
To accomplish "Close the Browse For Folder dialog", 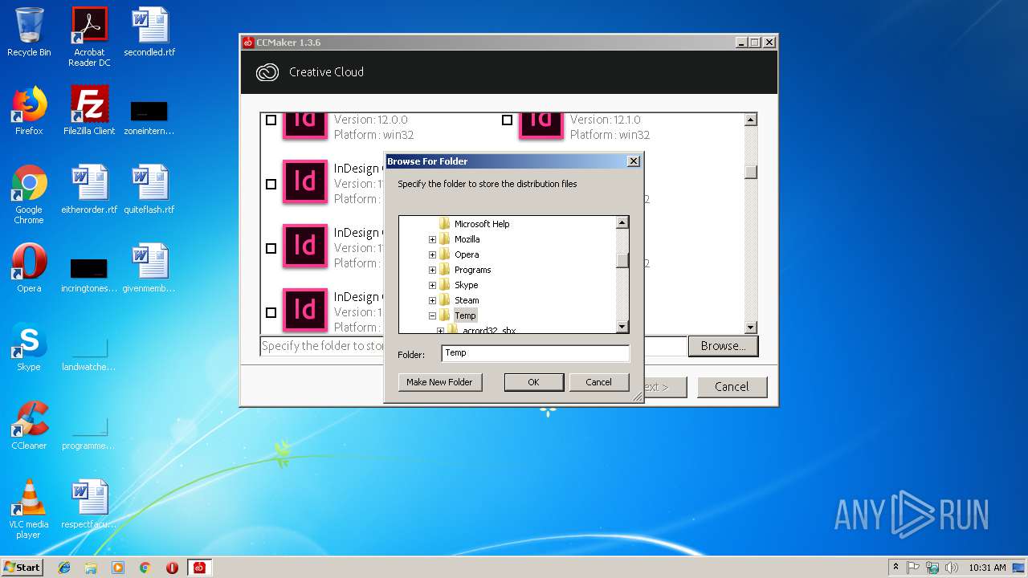I will tap(633, 161).
